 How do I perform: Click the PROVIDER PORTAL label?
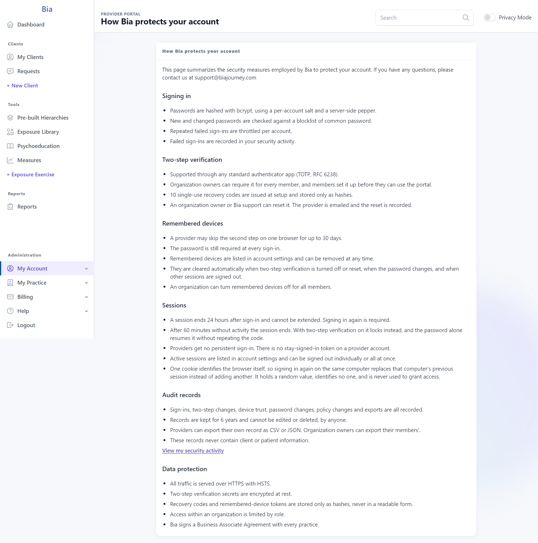[121, 14]
